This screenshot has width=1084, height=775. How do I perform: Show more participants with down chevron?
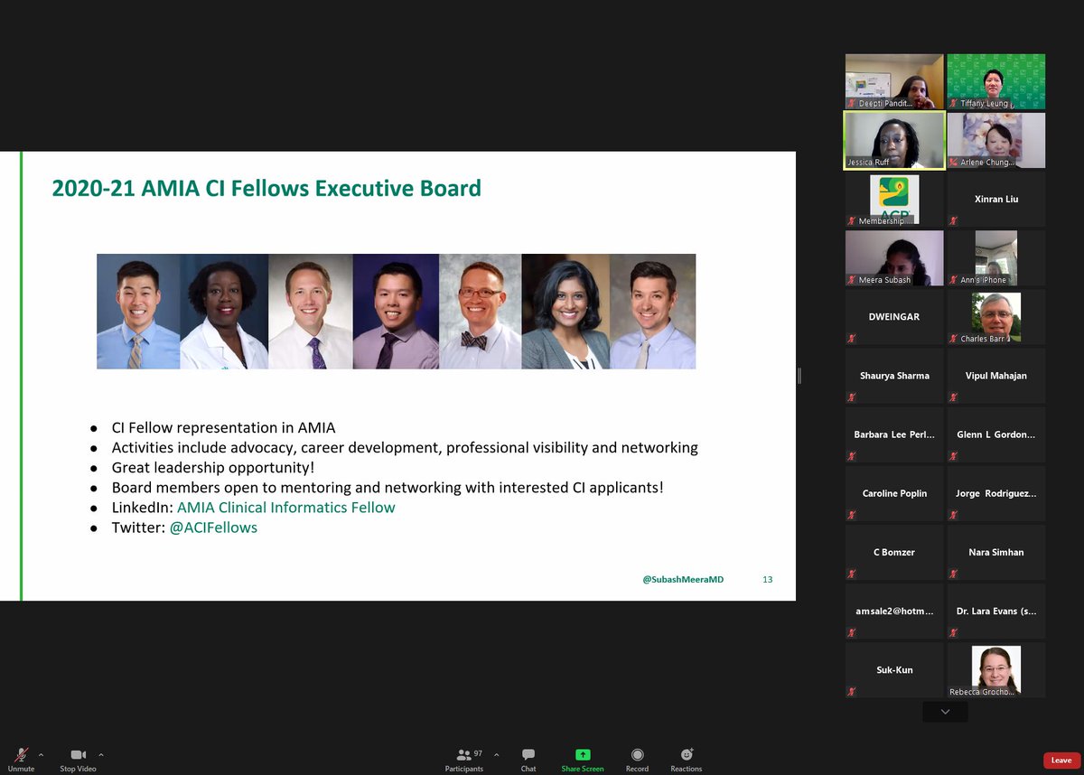945,712
